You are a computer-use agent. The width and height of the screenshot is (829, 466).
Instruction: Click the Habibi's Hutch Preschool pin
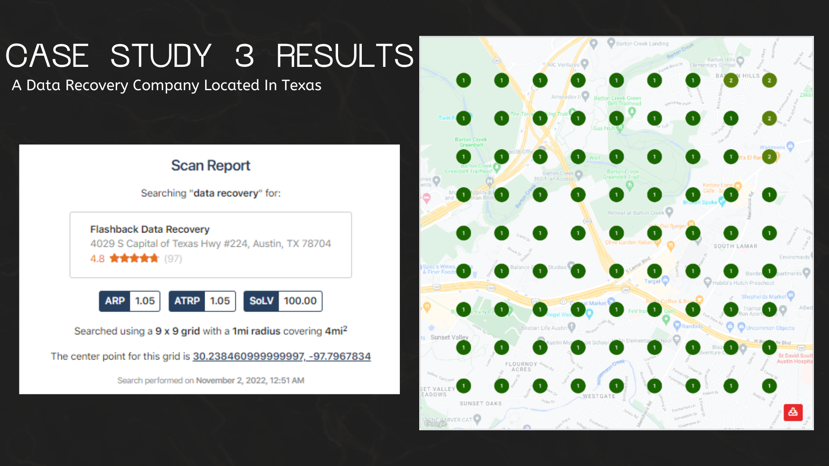coord(707,282)
